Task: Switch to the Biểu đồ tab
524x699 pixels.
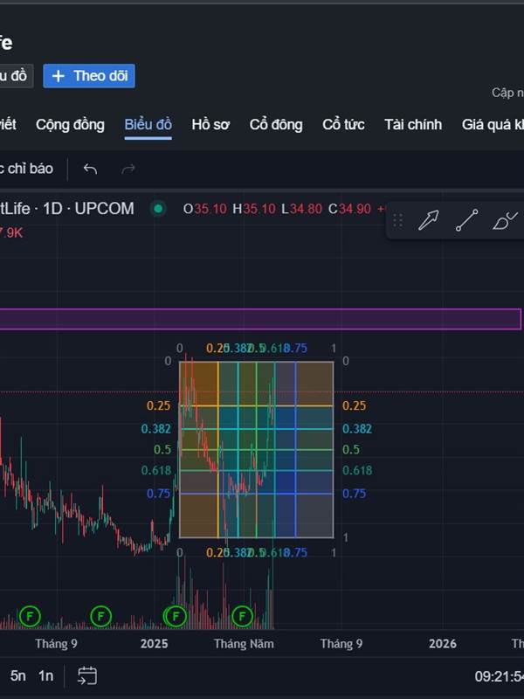Action: (148, 124)
